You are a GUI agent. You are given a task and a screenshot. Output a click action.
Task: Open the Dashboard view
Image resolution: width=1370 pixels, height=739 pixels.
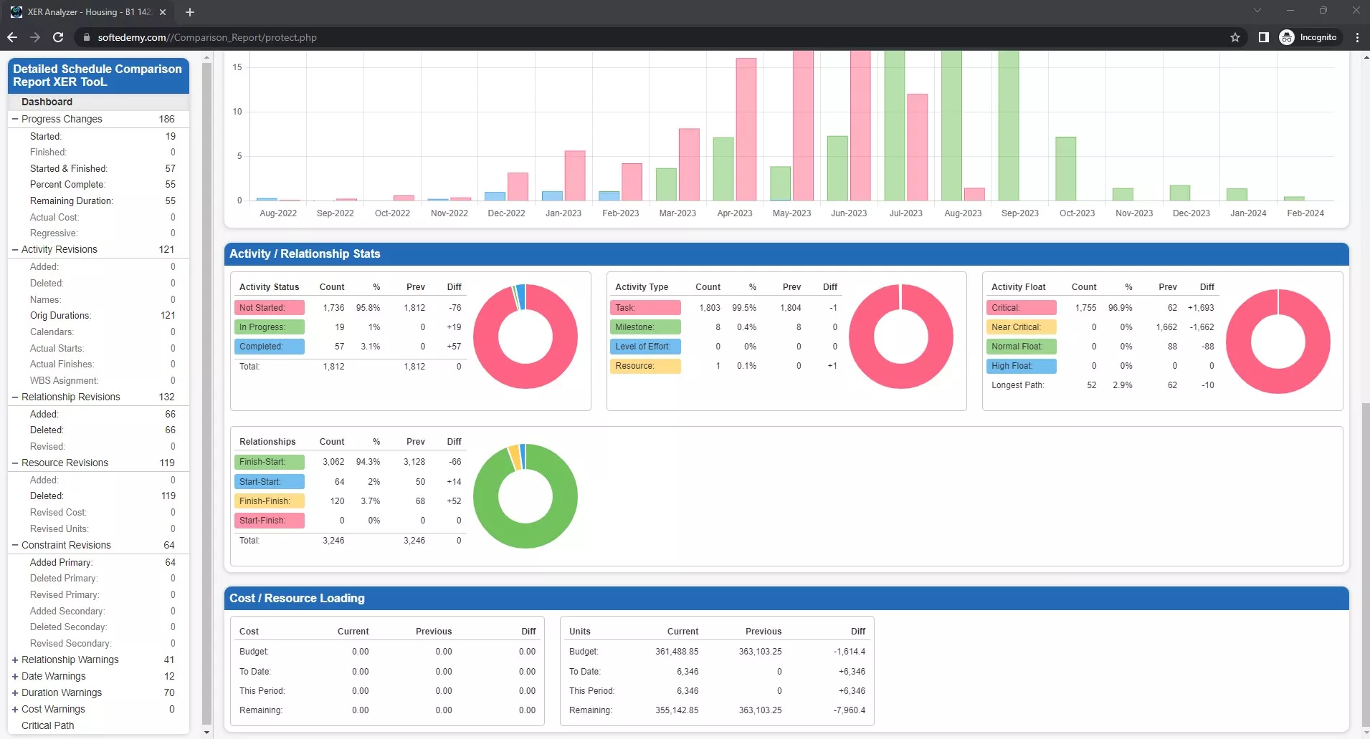47,101
